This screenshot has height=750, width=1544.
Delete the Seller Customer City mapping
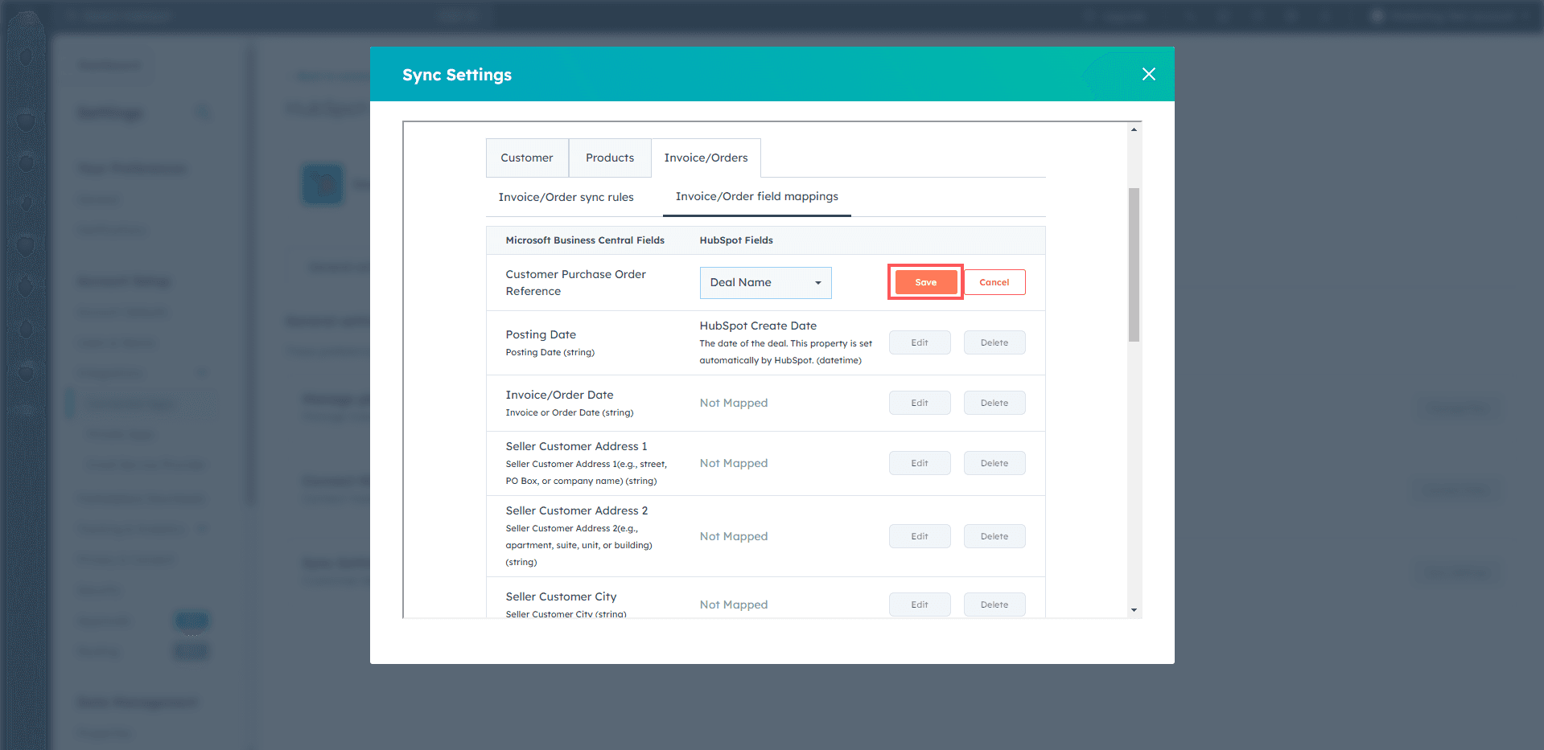coord(994,605)
